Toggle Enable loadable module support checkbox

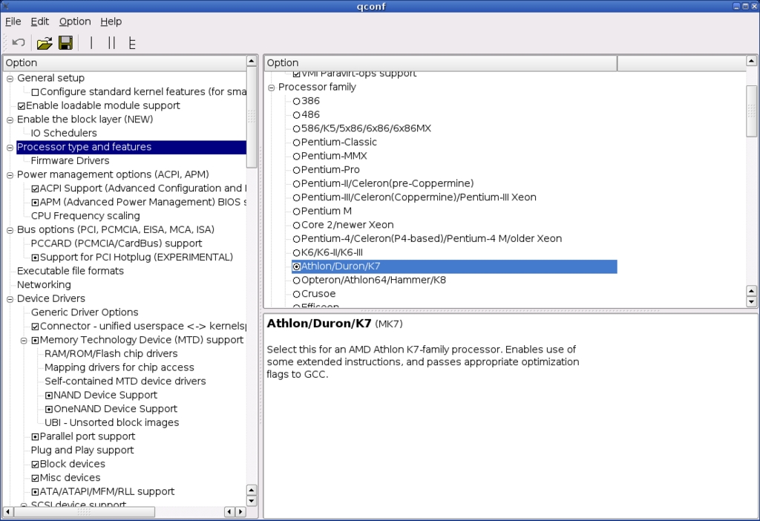[22, 106]
